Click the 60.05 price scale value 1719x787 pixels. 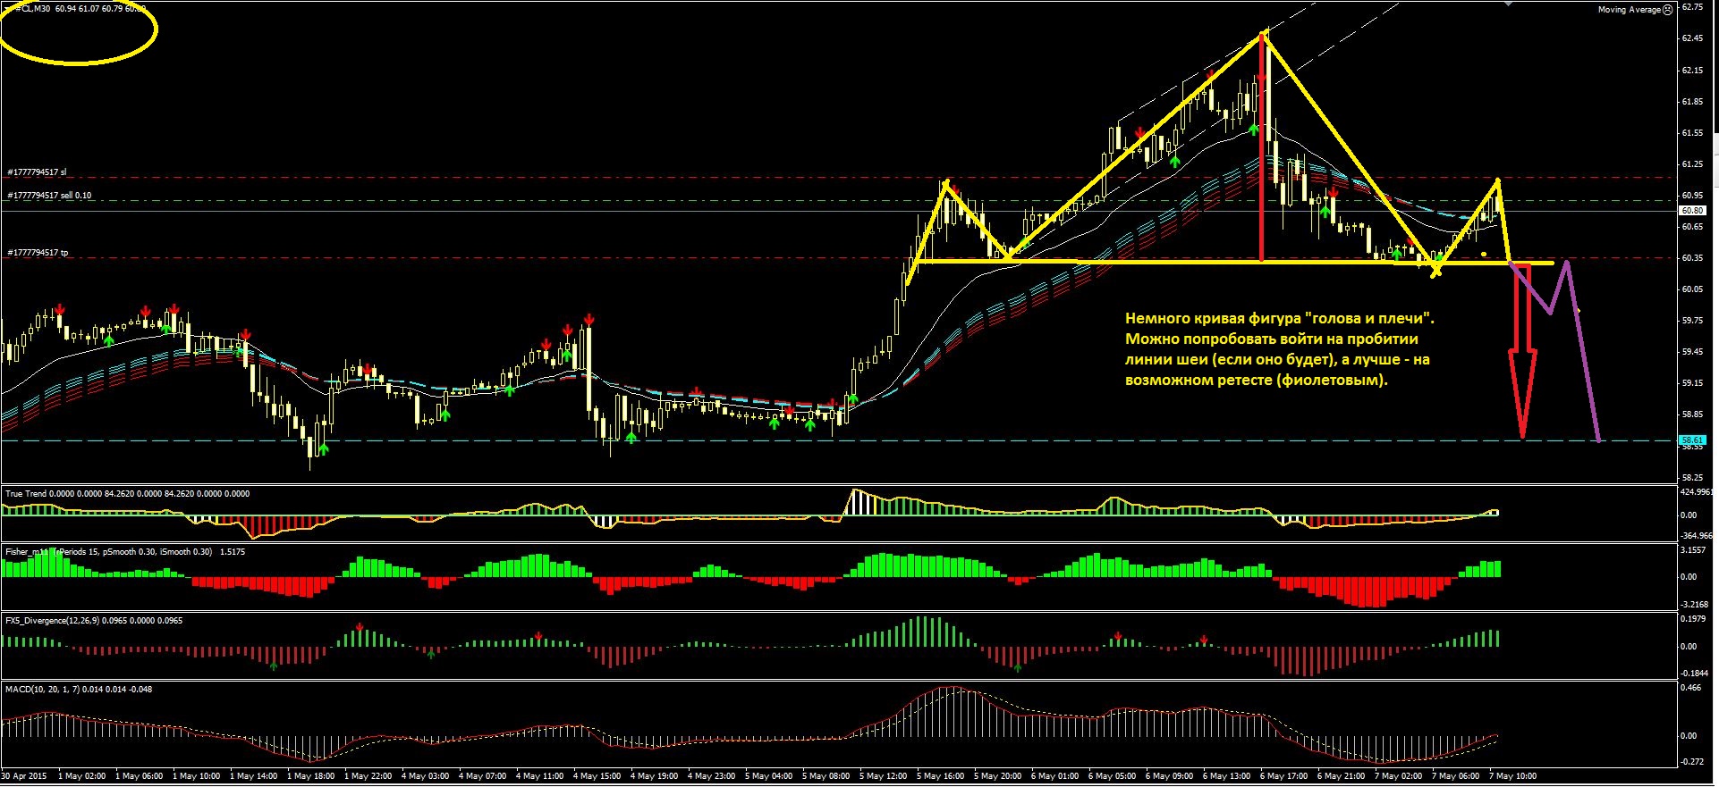[x=1692, y=289]
